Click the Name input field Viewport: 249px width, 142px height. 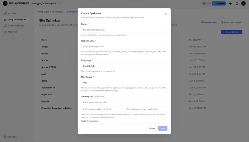[x=124, y=30]
